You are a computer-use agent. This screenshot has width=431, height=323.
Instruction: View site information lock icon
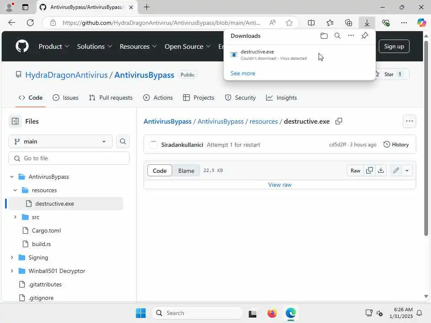(x=53, y=23)
